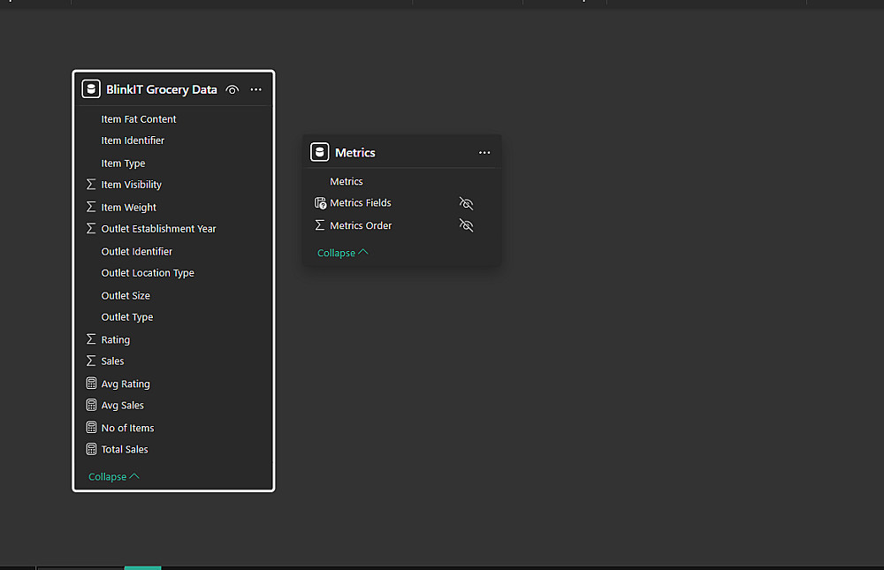Click the sigma icon beside Metrics Order
This screenshot has height=570, width=884.
coord(320,225)
